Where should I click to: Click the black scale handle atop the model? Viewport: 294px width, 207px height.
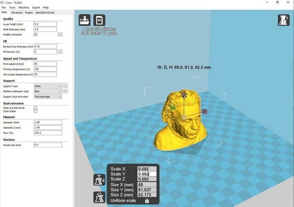point(184,95)
